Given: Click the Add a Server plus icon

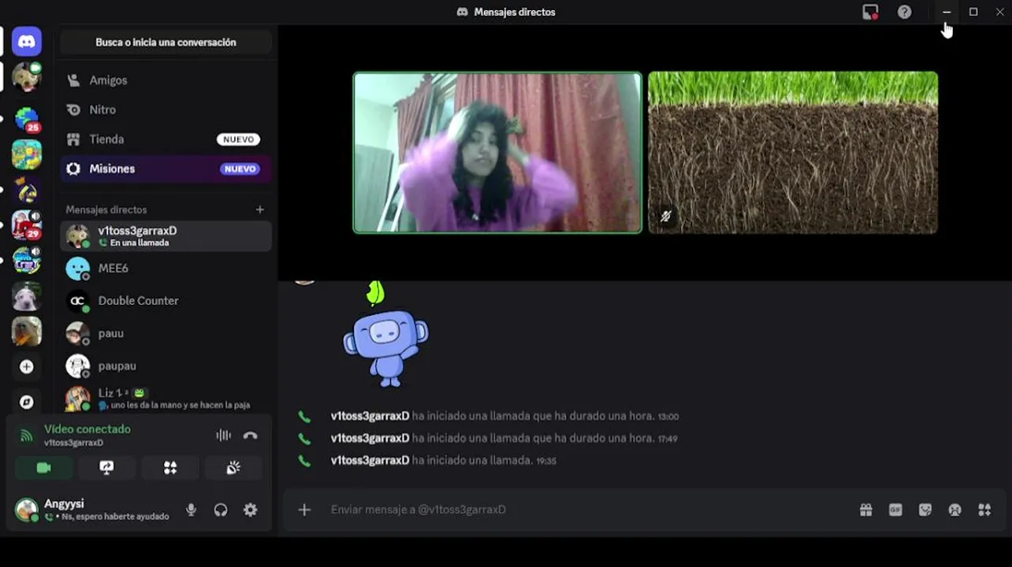Looking at the screenshot, I should [27, 367].
